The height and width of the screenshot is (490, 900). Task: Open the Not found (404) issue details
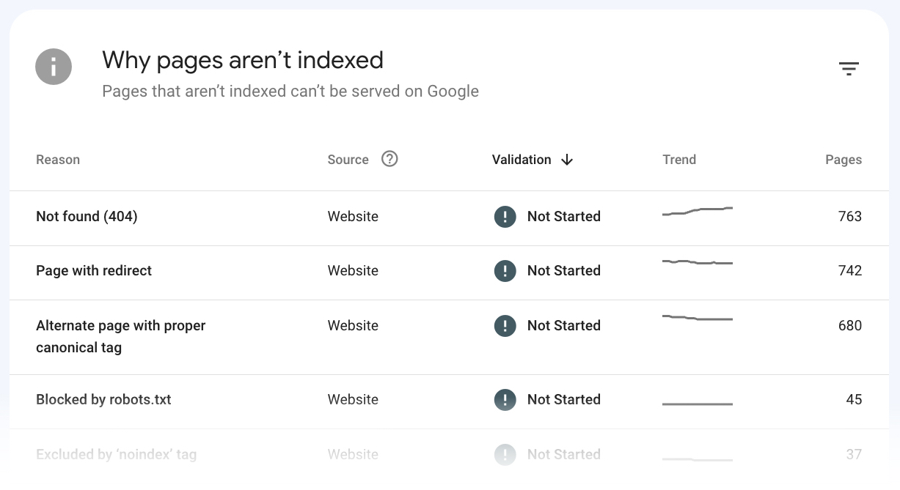[87, 217]
